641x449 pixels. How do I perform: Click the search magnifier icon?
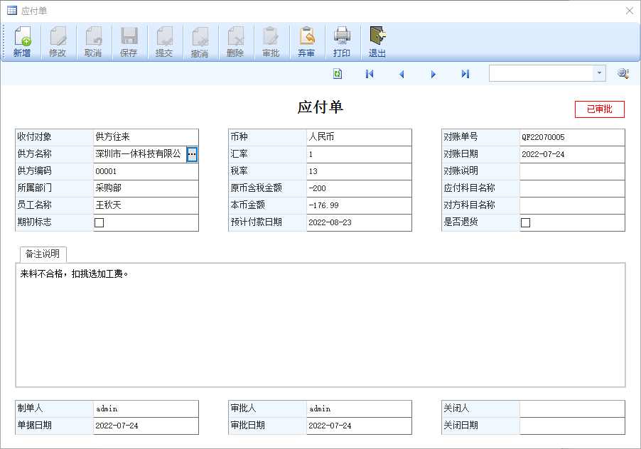pyautogui.click(x=623, y=74)
